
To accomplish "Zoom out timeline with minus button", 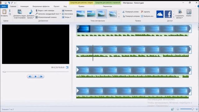I will (x=178, y=109).
